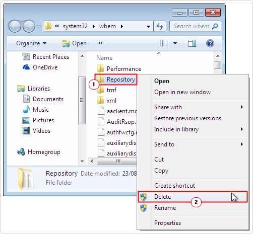Click the horizontal scrollbar thumb
The width and height of the screenshot is (253, 234).
tap(117, 162)
